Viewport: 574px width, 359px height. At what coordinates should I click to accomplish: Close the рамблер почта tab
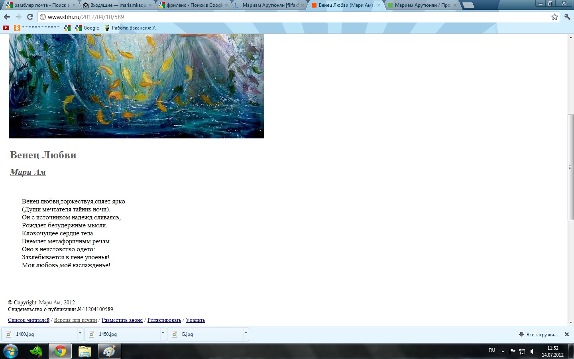click(x=74, y=5)
